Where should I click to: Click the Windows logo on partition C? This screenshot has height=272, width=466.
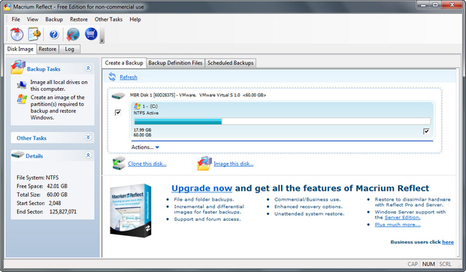[x=137, y=106]
